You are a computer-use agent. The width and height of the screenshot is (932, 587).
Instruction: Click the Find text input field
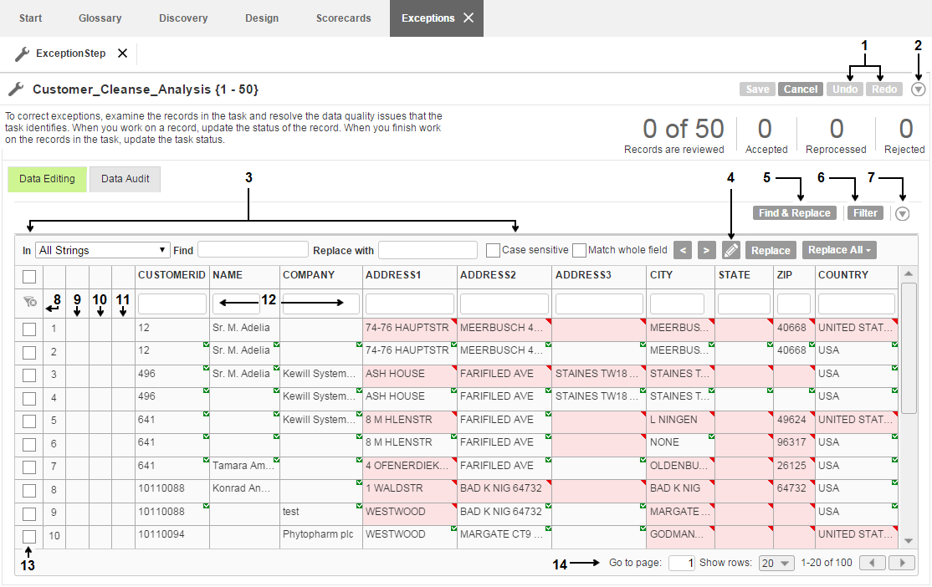click(x=253, y=250)
